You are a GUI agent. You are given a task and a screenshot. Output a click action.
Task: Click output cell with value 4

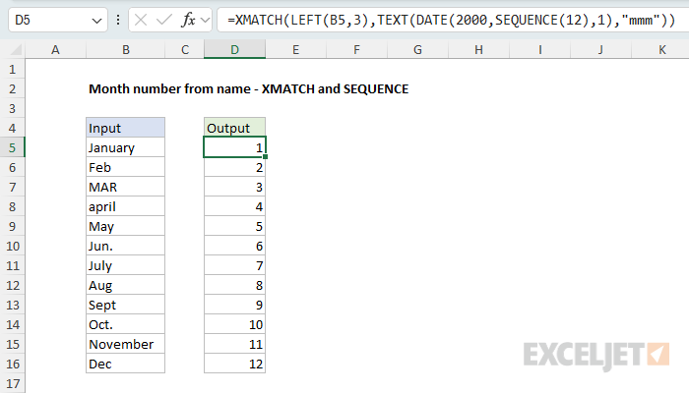[234, 206]
